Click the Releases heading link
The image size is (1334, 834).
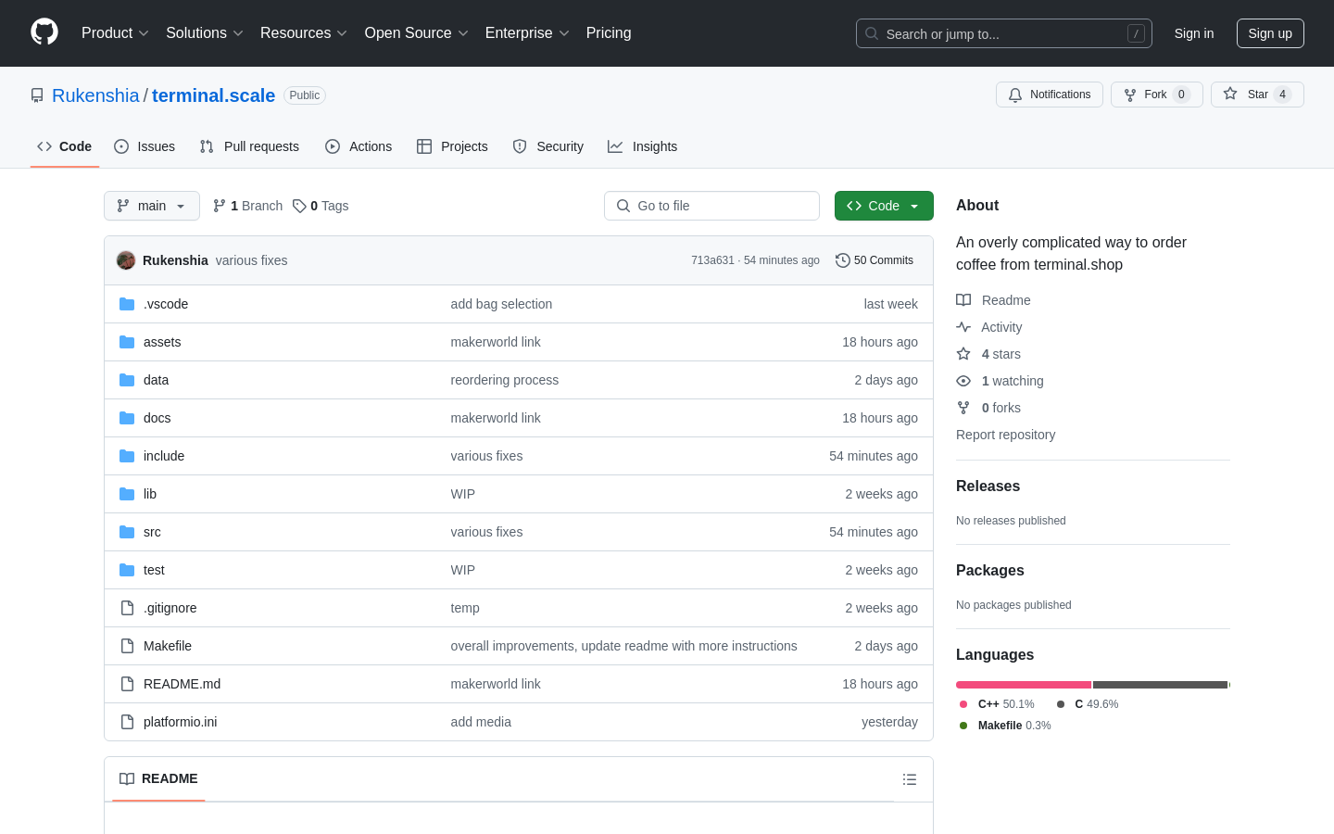pyautogui.click(x=988, y=486)
